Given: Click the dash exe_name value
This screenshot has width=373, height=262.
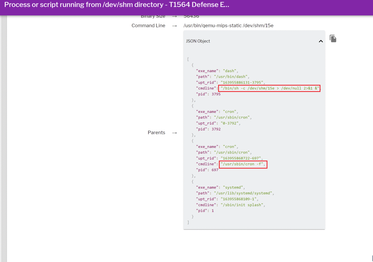Looking at the screenshot, I should pyautogui.click(x=230, y=71).
